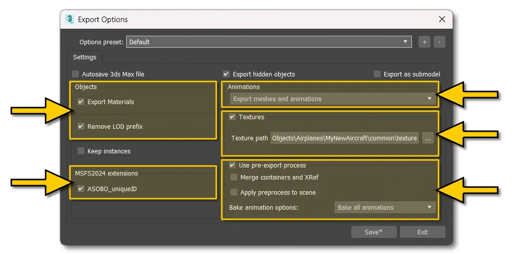Click the MSFS2024 extensions group label
The image size is (513, 255).
click(106, 174)
